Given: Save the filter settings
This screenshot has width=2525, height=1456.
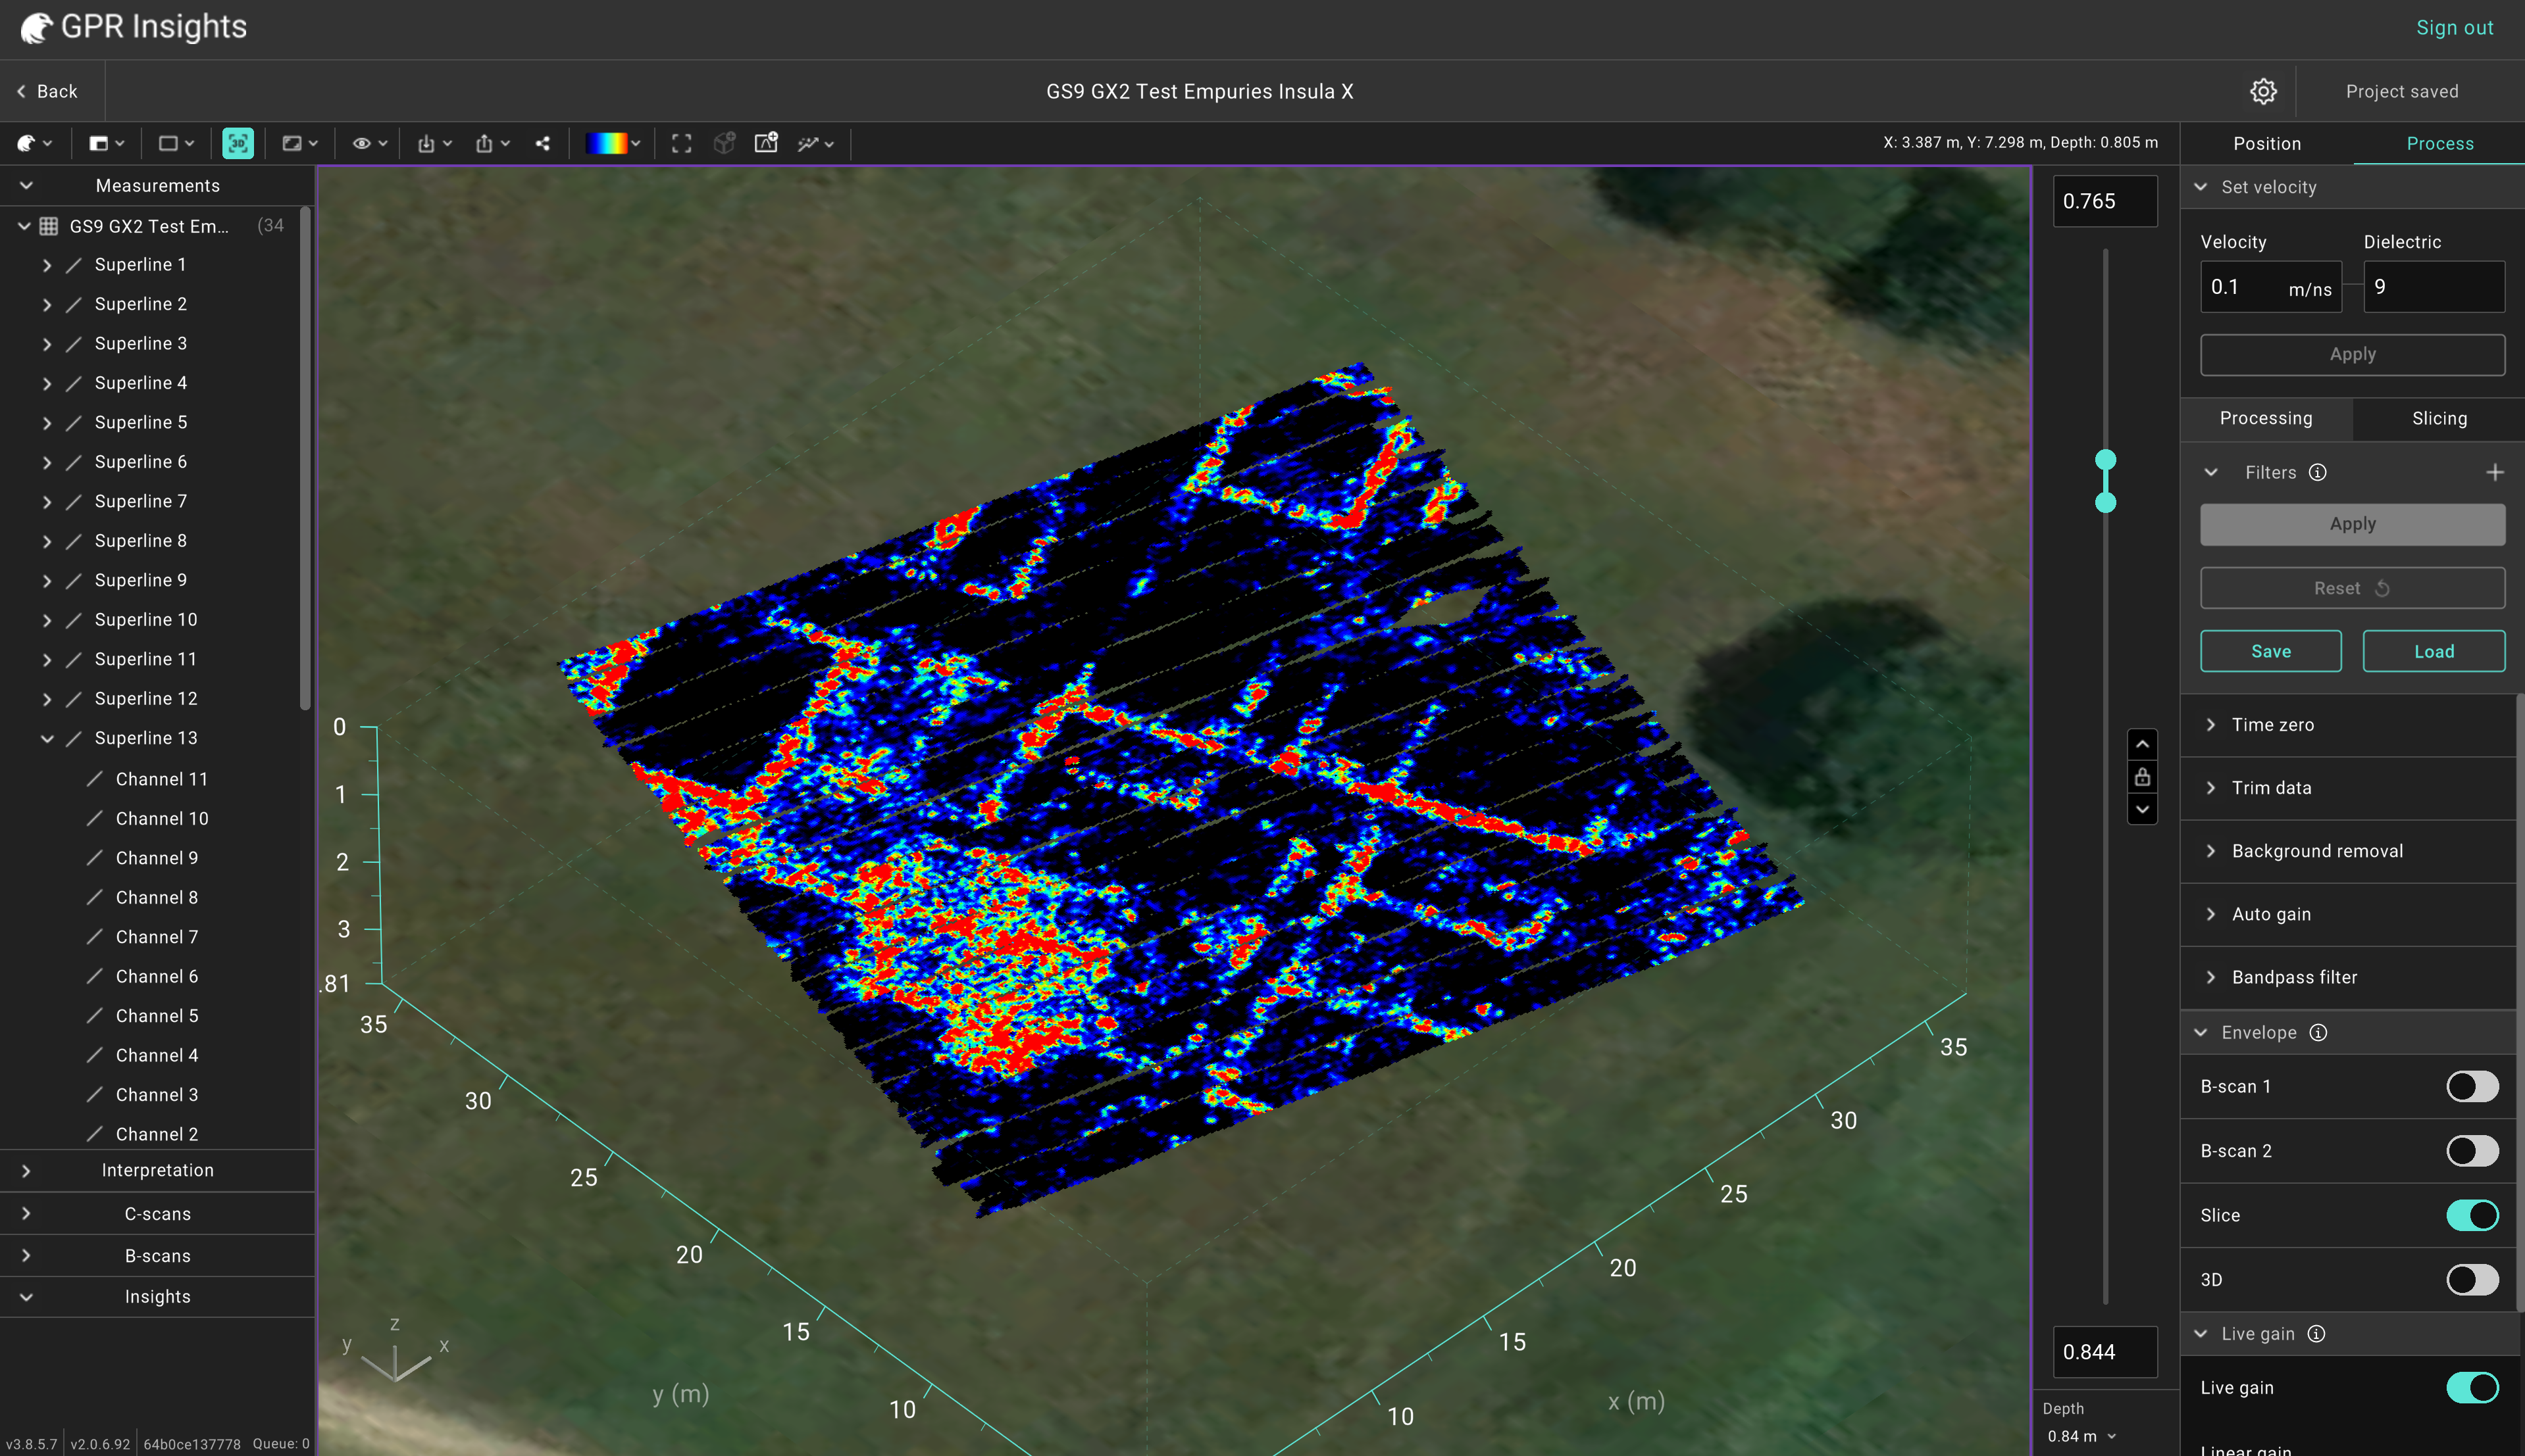Looking at the screenshot, I should tap(2270, 651).
